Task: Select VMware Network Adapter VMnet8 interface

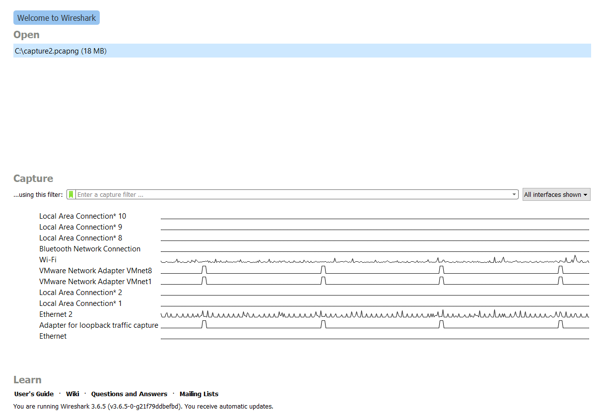Action: point(95,271)
